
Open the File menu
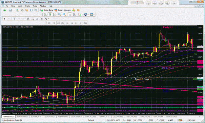tap(7, 6)
